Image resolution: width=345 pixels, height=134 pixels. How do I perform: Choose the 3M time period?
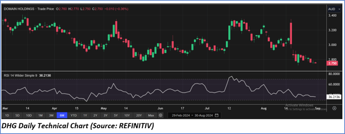(x=51, y=115)
